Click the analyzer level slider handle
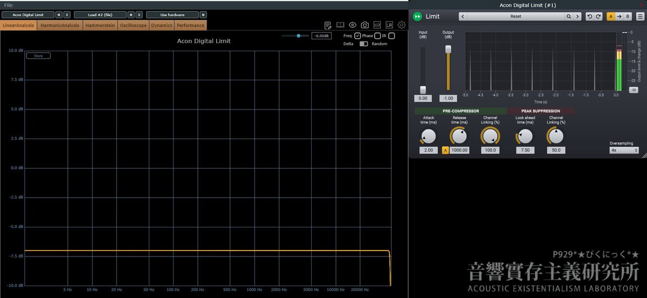This screenshot has height=298, width=647. pos(299,36)
